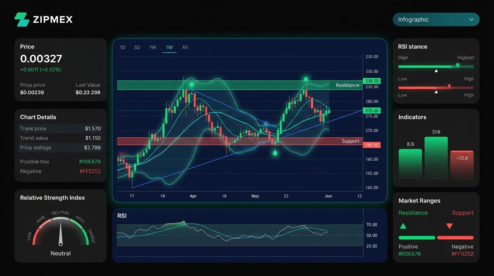Screen dimensions: 494x276
Task: Click the green up triangle in Market Ranges
Action: coord(403,226)
